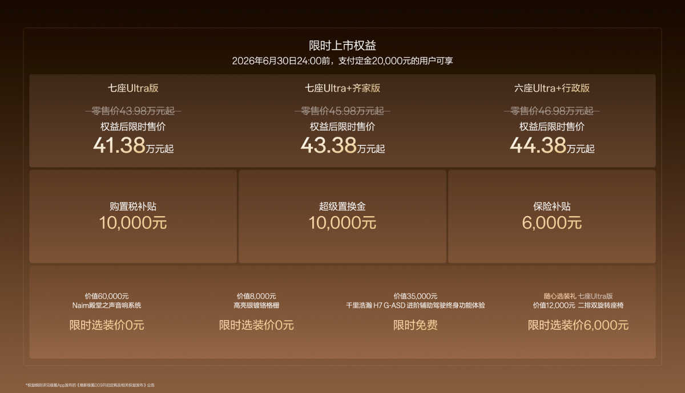Select the '六座Ultra+行政版' model heading
The width and height of the screenshot is (685, 393).
coord(552,88)
